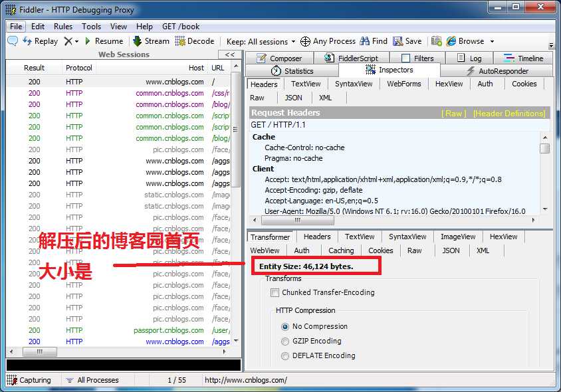Enable Stream mode in toolbar
This screenshot has height=392, width=561.
point(151,41)
